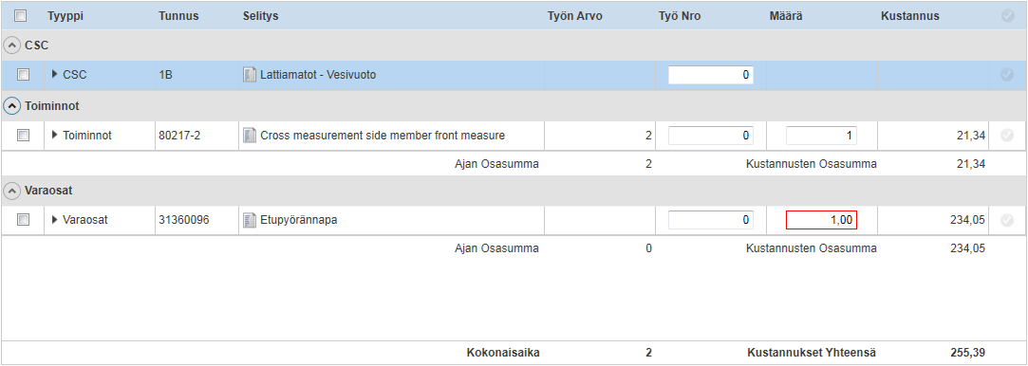Viewport: 1028px width, 366px height.
Task: Click Määrä field highlighted red with 1,00
Action: 821,221
